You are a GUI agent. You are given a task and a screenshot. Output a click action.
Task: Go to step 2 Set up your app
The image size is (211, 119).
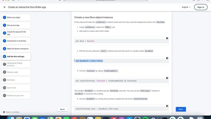point(16,25)
